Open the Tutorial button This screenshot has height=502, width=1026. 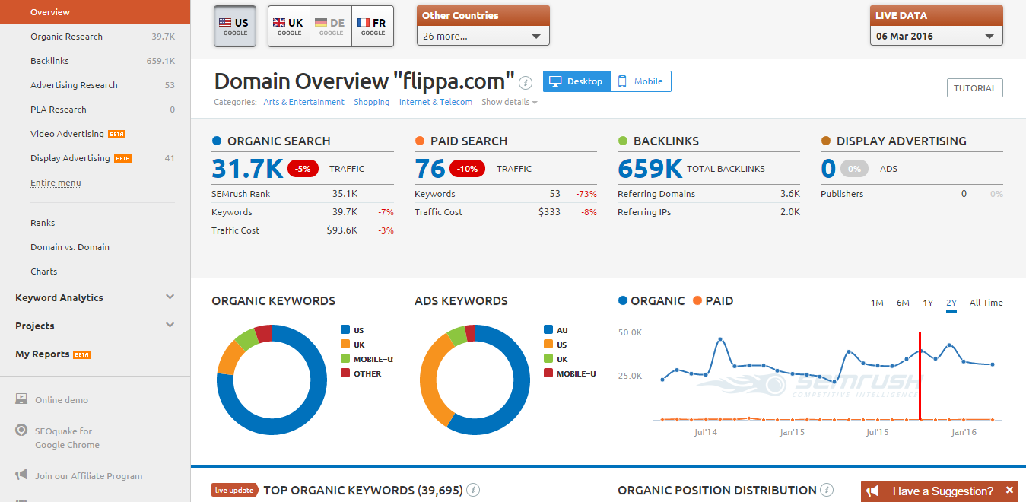(975, 88)
